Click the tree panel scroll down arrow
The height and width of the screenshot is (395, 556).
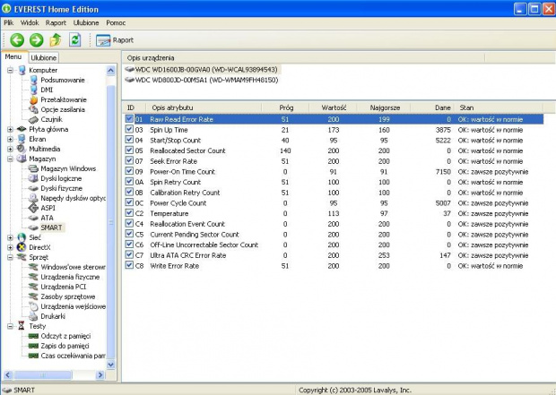point(111,365)
